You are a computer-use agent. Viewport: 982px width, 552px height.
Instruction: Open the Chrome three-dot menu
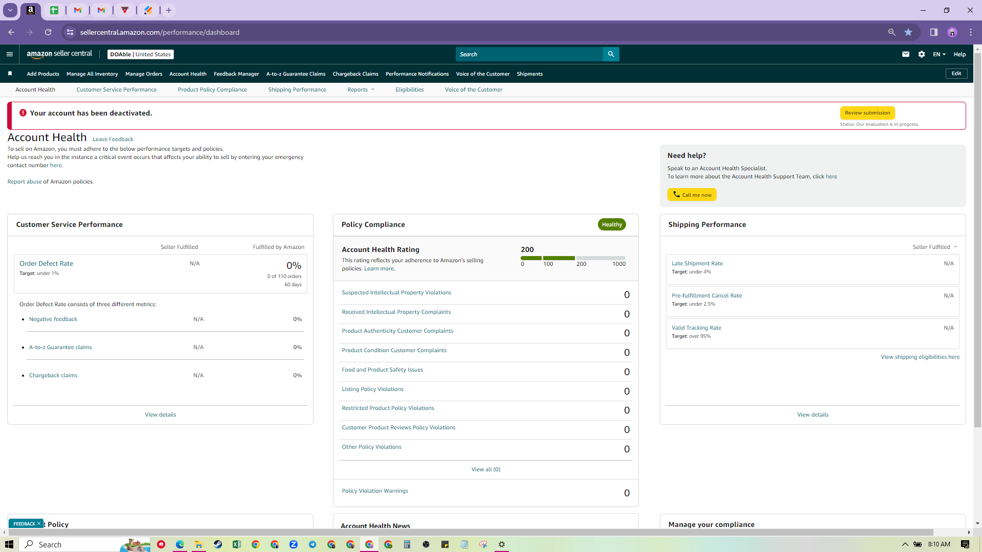(x=971, y=32)
